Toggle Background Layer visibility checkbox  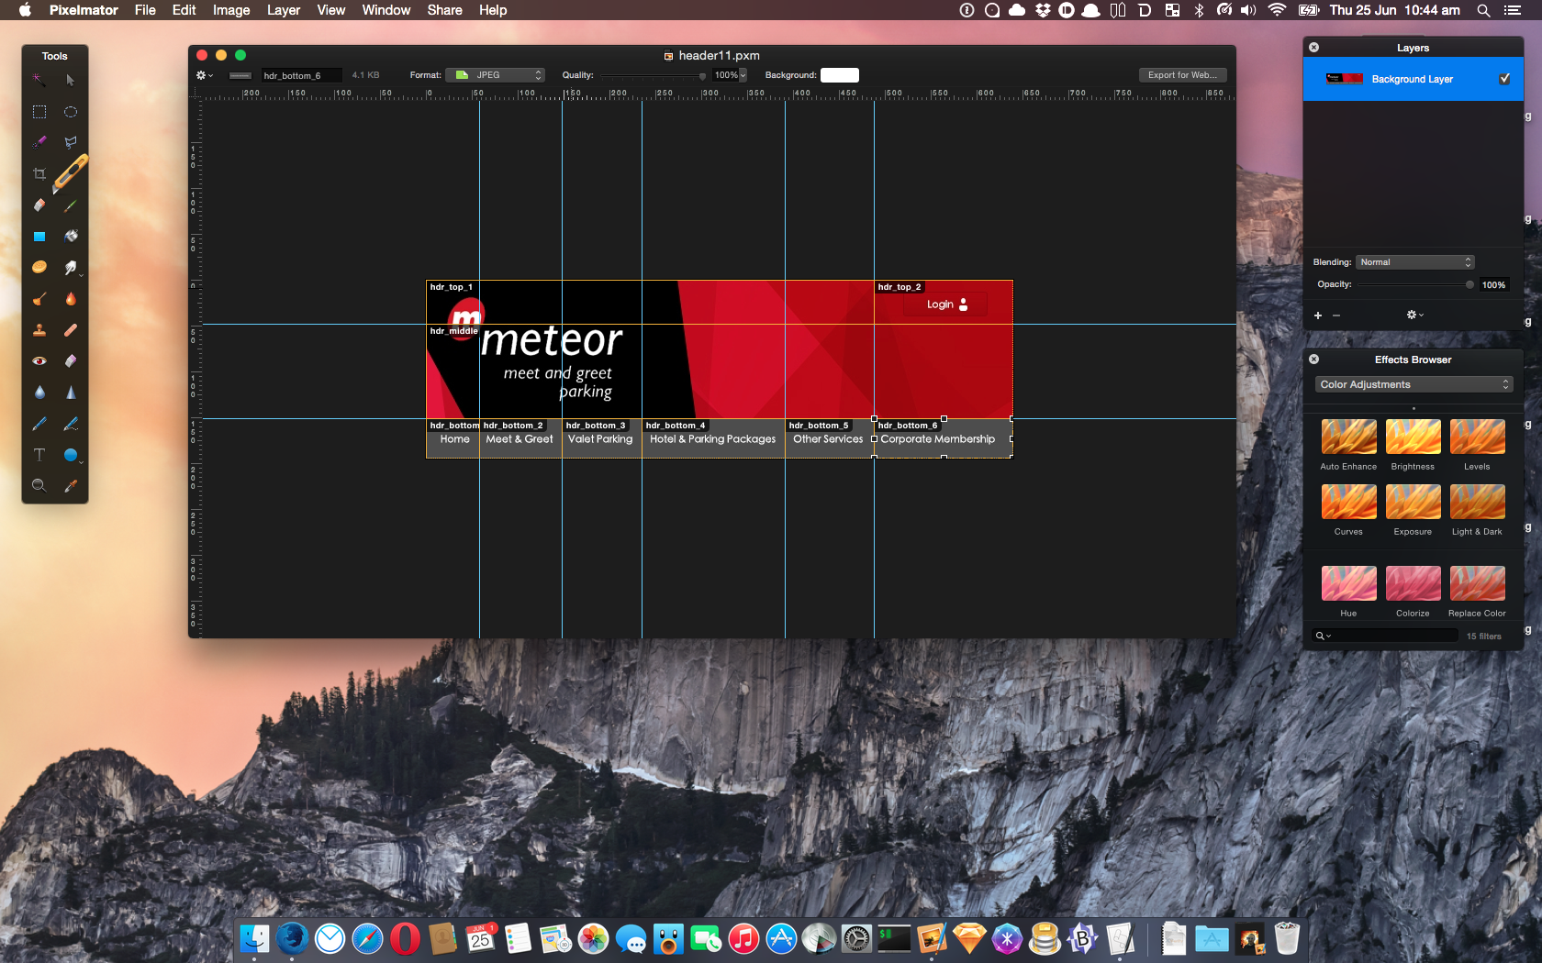(x=1504, y=79)
